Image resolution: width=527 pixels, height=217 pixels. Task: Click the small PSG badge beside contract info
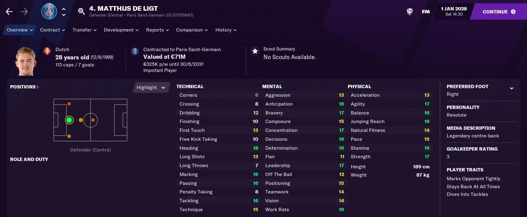(x=135, y=51)
